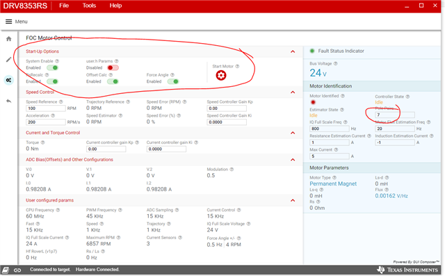Open the Speed Reference help icon
Screen dimensions: 445x276
point(61,102)
